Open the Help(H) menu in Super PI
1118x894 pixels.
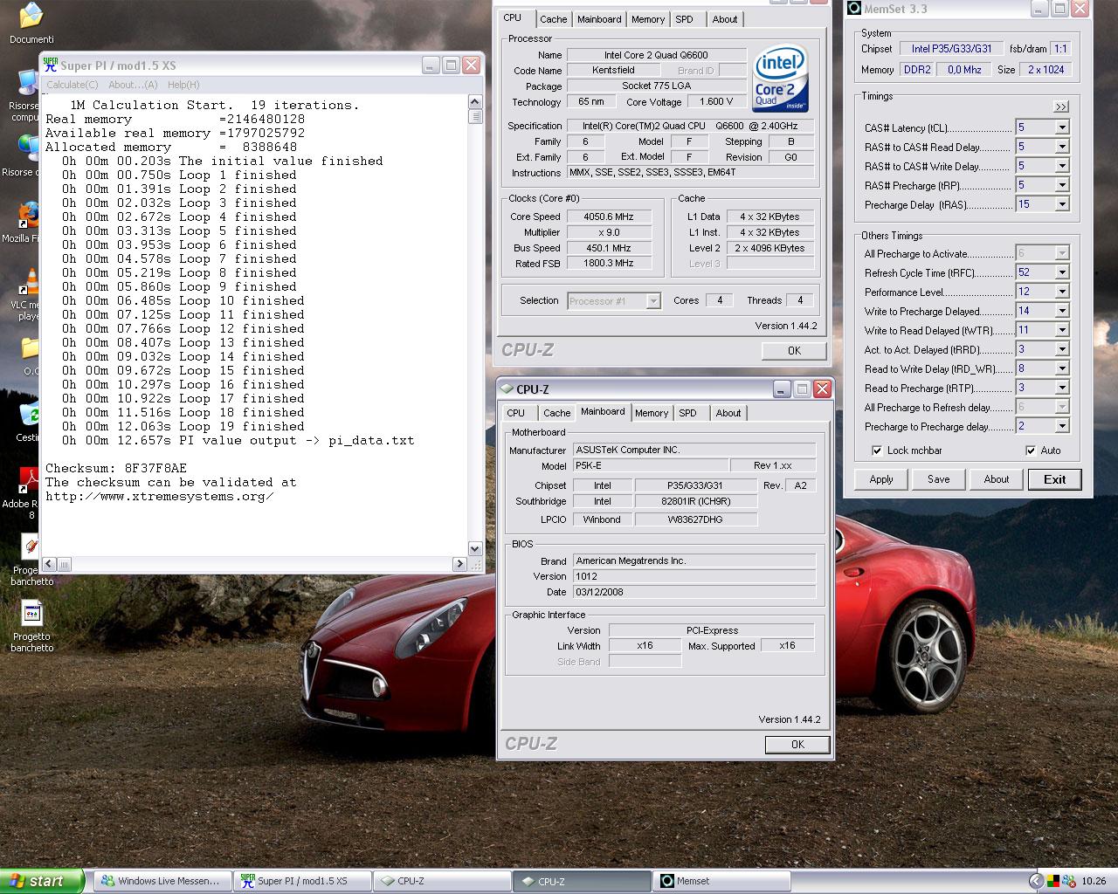pos(183,85)
